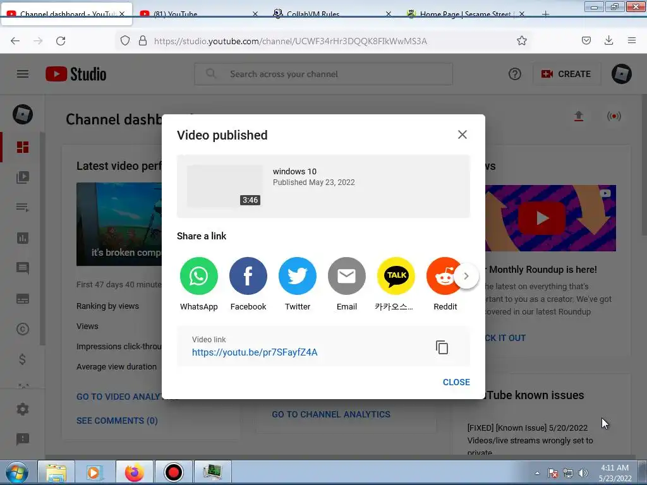Click the CLOSE button in dialog

point(456,382)
